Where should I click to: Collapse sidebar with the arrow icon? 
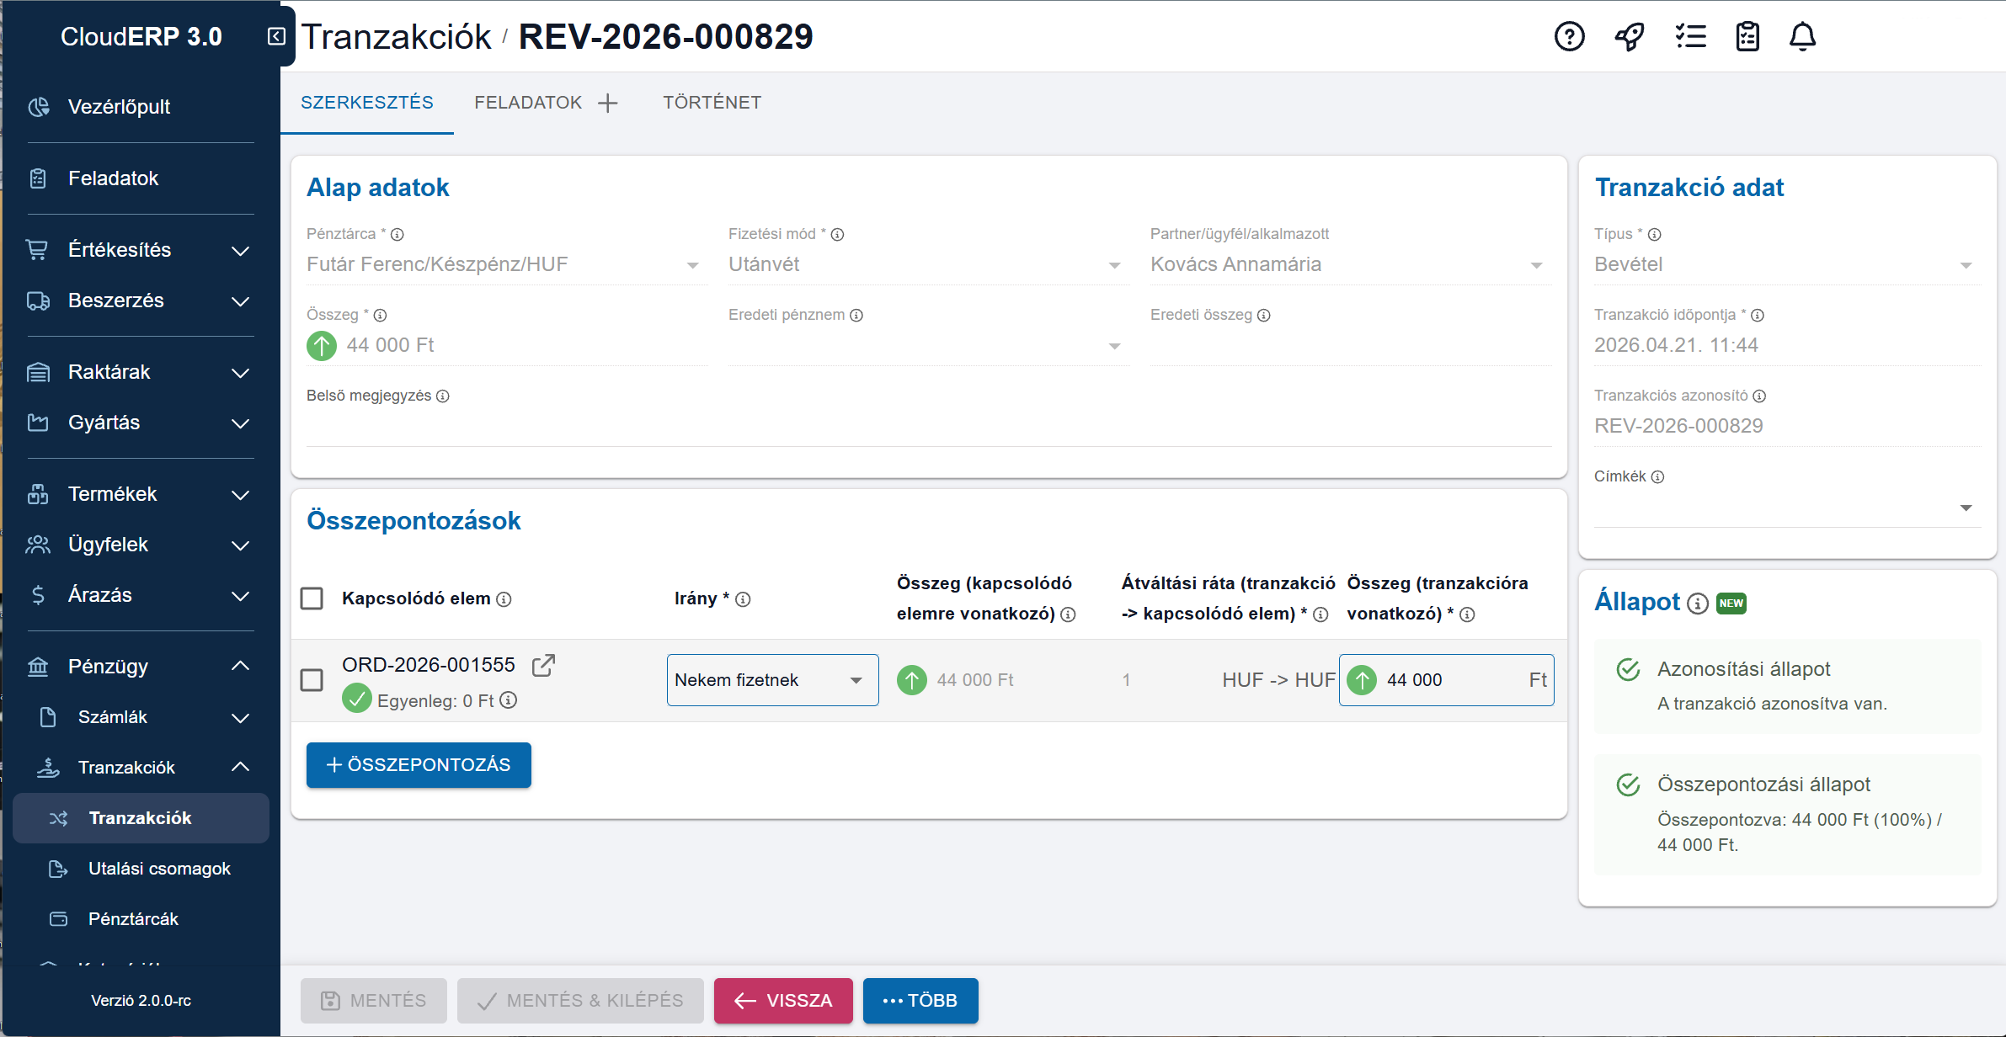[x=276, y=36]
